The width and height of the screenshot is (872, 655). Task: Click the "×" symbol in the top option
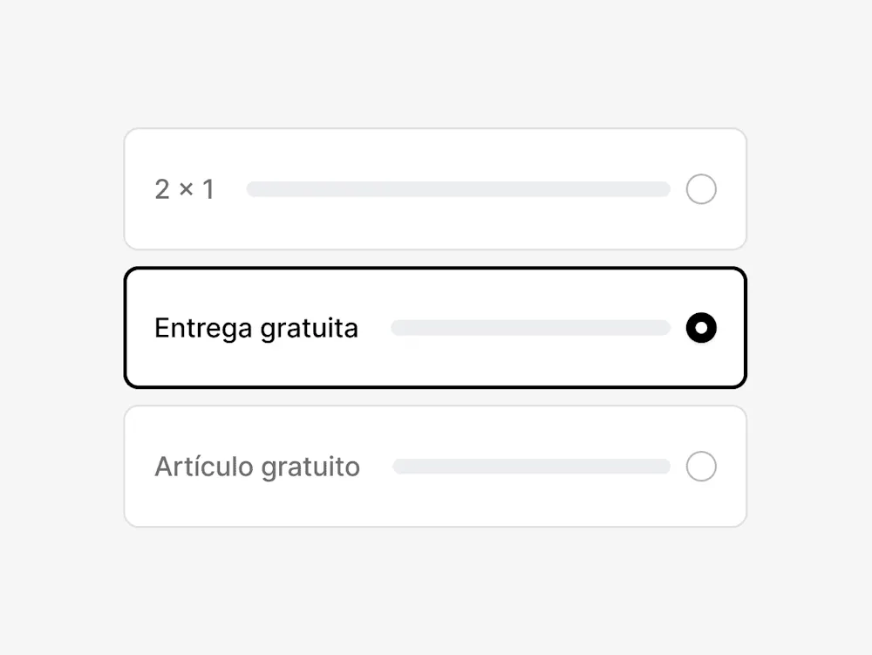click(186, 189)
